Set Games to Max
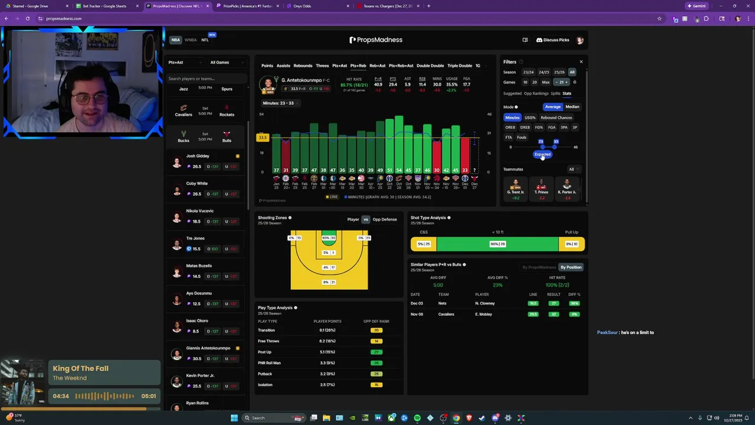 pyautogui.click(x=546, y=82)
